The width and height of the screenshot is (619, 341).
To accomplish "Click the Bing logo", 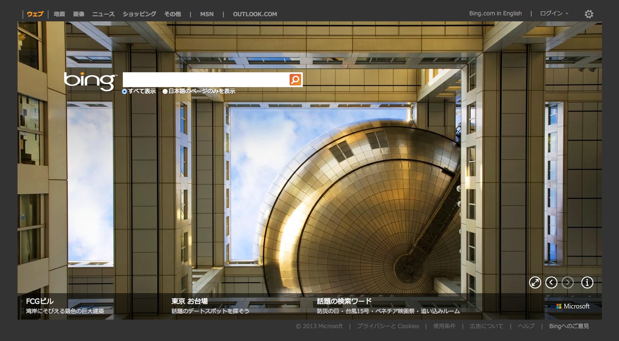I will pos(90,81).
